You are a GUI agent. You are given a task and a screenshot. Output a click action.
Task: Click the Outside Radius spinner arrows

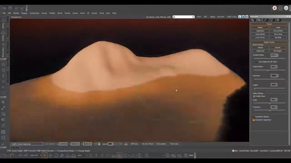click(x=278, y=55)
